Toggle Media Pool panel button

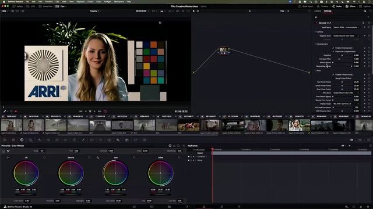45,6
